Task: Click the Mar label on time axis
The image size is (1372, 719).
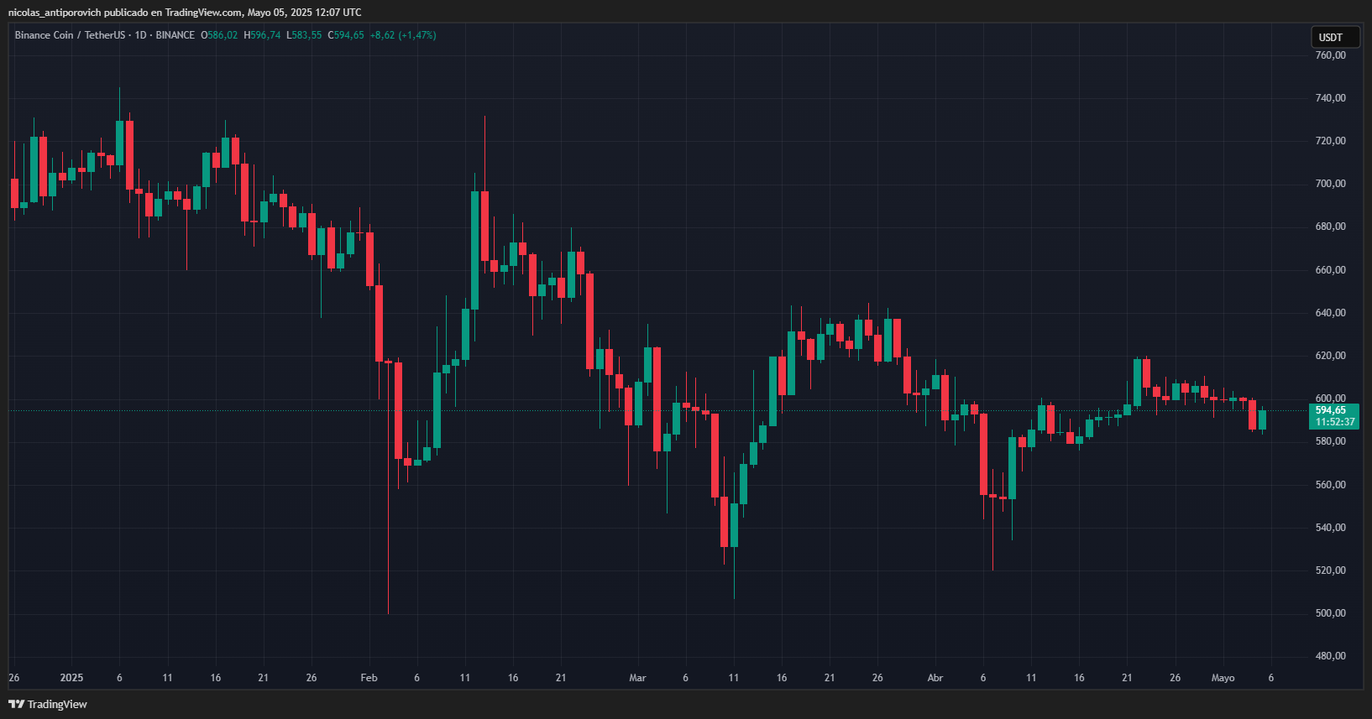Action: (x=637, y=678)
